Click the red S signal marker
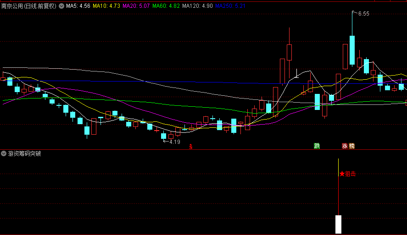This screenshot has height=235, width=407. [191, 147]
